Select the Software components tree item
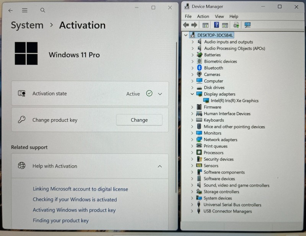 click(x=224, y=172)
